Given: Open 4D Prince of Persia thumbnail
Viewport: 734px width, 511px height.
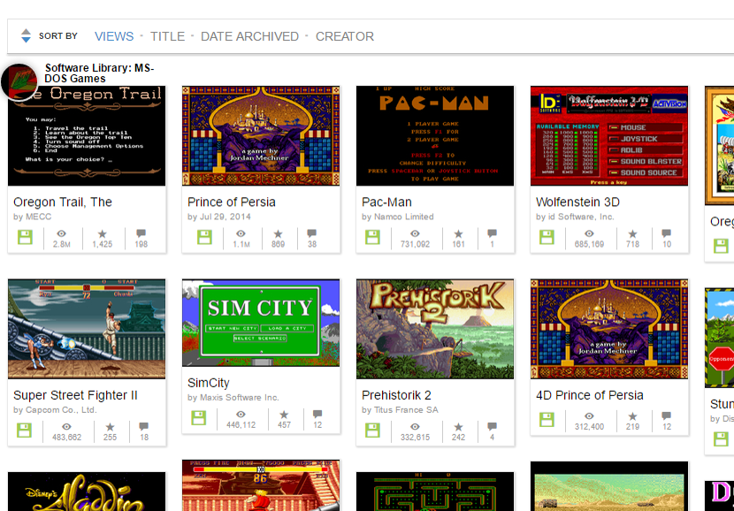Looking at the screenshot, I should click(x=609, y=329).
